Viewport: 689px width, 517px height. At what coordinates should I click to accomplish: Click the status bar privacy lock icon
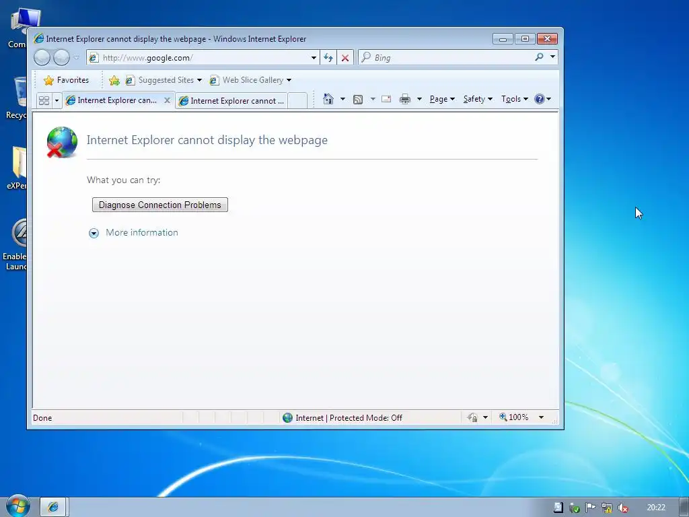[x=472, y=417]
